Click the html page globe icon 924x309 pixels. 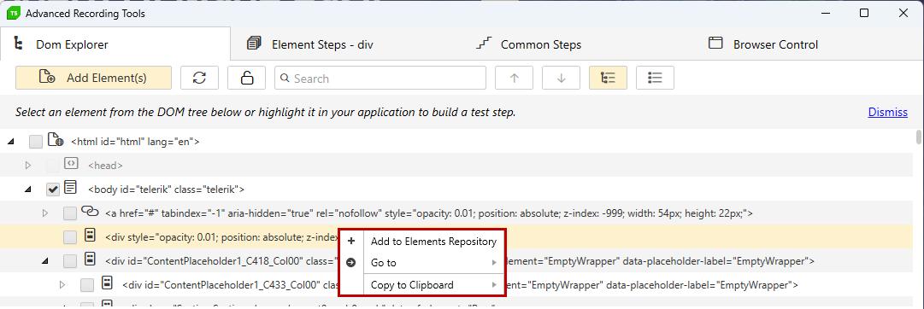pyautogui.click(x=56, y=140)
